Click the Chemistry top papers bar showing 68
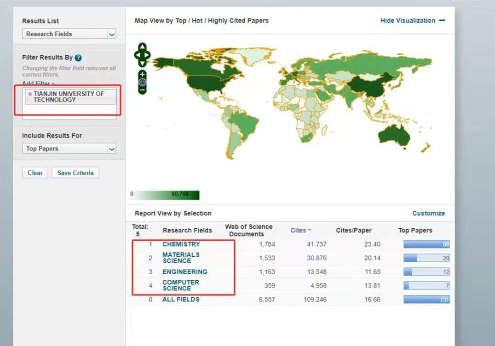The width and height of the screenshot is (495, 346). 426,244
